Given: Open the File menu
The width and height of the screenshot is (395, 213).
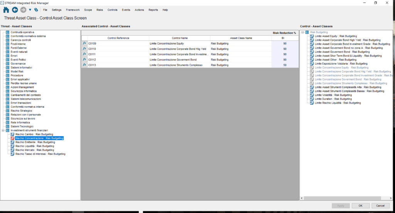Looking at the screenshot, I should click(x=45, y=10).
